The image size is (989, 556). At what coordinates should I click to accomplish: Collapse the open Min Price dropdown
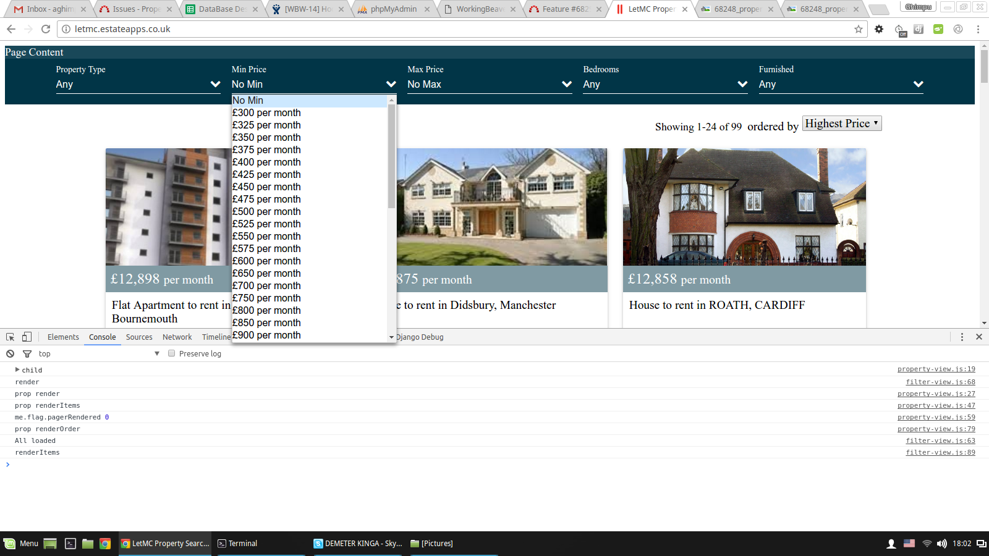[x=314, y=84]
